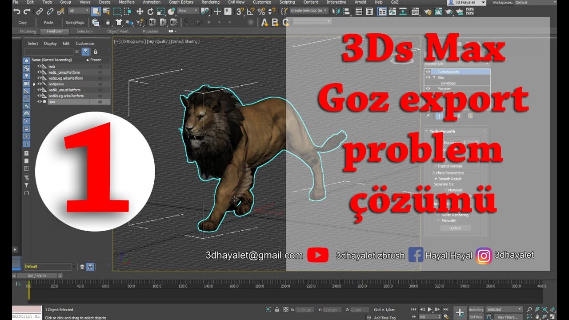The width and height of the screenshot is (569, 320).
Task: Open the Rendering menu
Action: (210, 2)
